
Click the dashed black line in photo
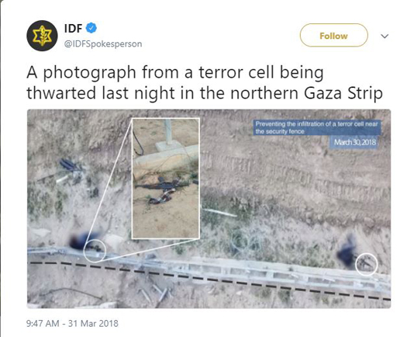click(x=209, y=281)
